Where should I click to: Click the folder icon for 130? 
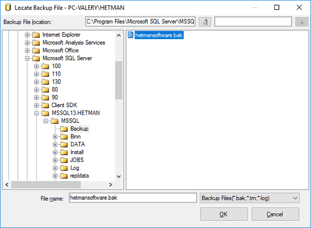click(45, 82)
